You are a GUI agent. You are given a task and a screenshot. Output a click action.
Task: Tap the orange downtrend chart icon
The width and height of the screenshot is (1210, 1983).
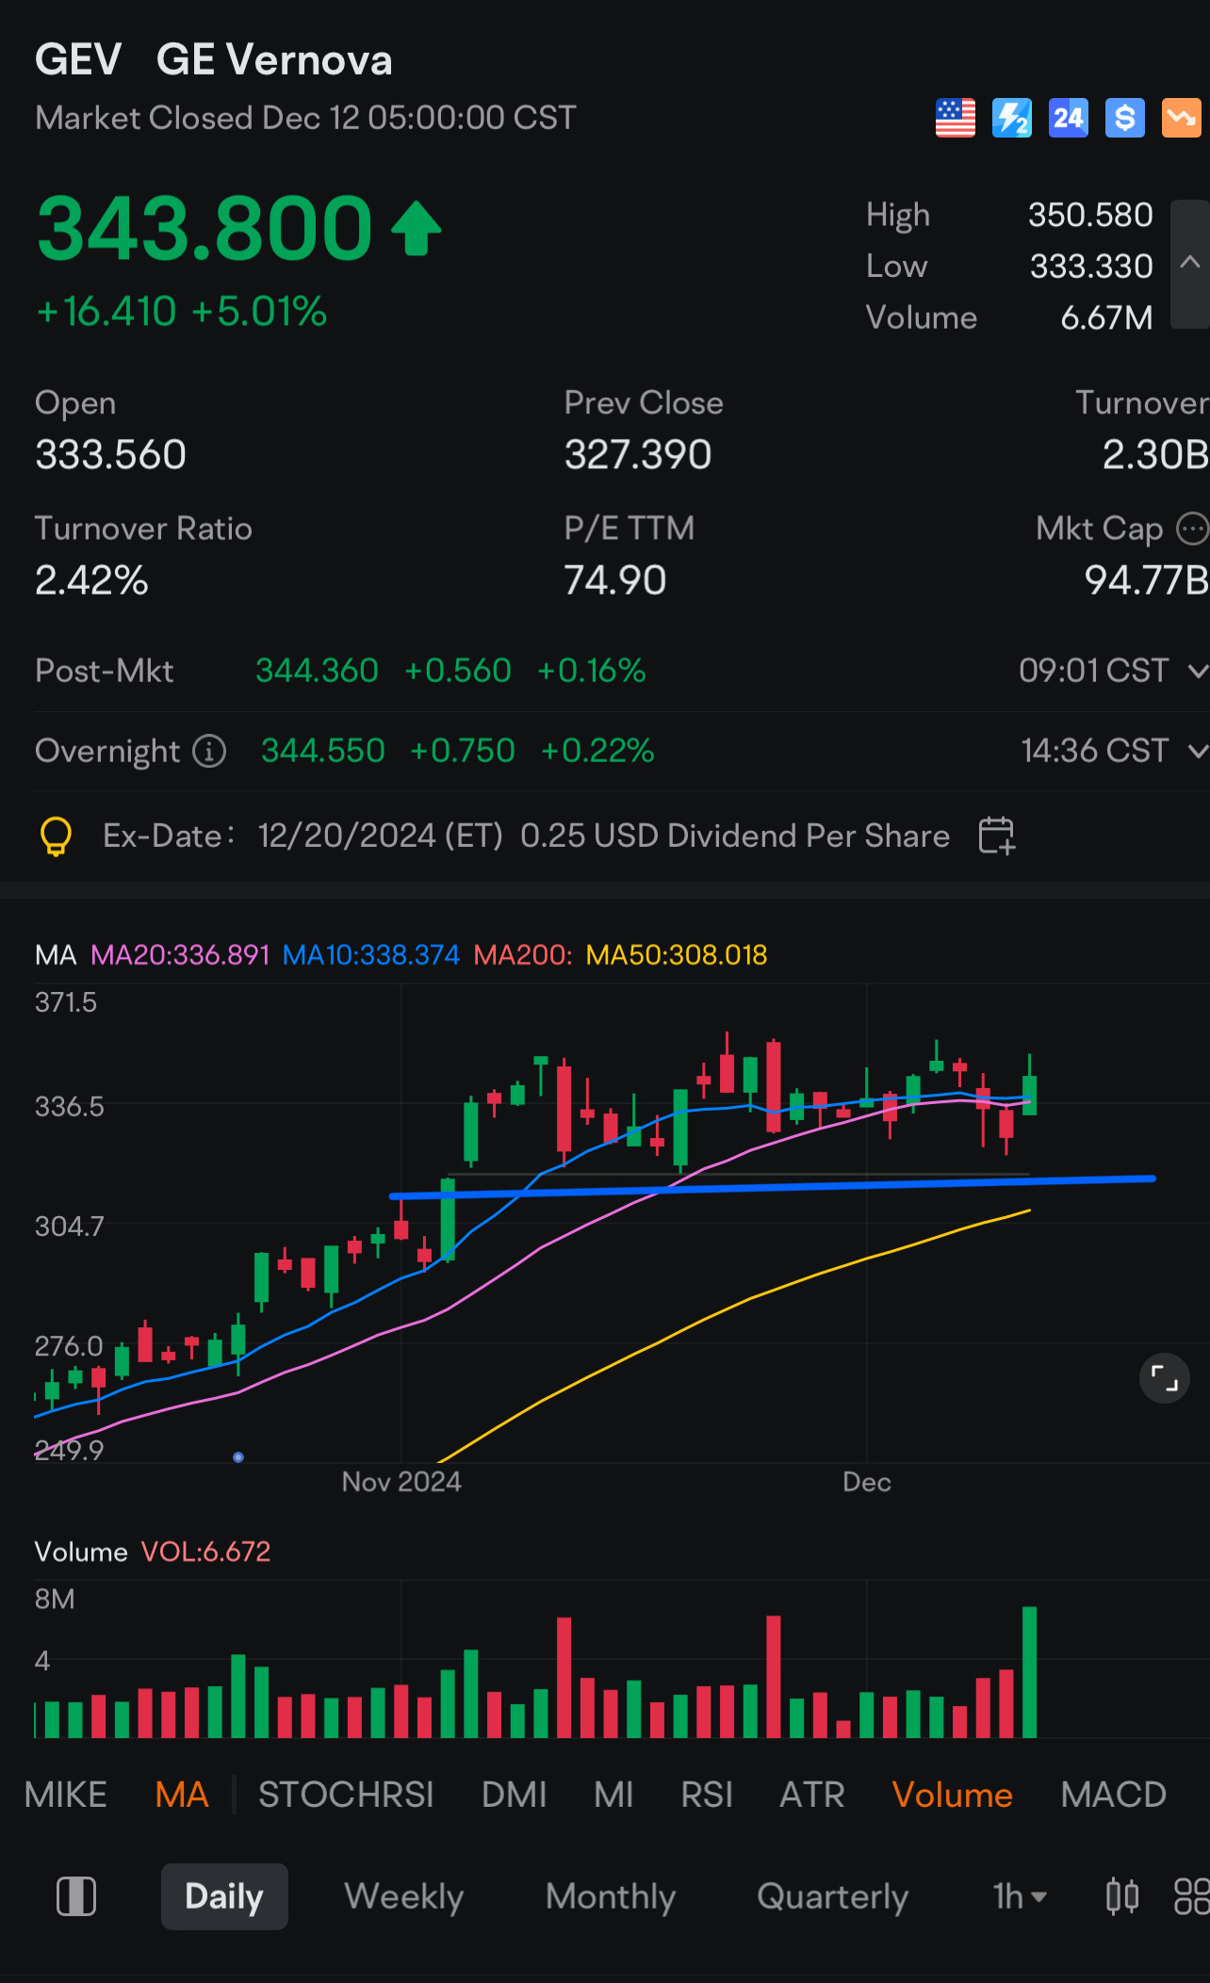(1181, 118)
